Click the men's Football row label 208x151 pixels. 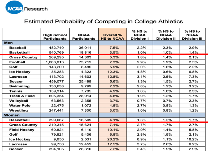(x=17, y=62)
